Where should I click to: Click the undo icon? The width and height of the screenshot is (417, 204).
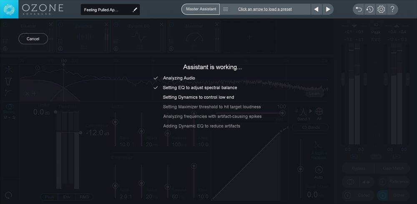tap(359, 9)
